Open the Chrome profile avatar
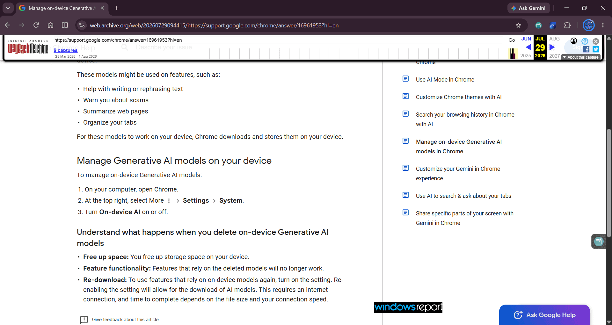The image size is (612, 325). [588, 25]
